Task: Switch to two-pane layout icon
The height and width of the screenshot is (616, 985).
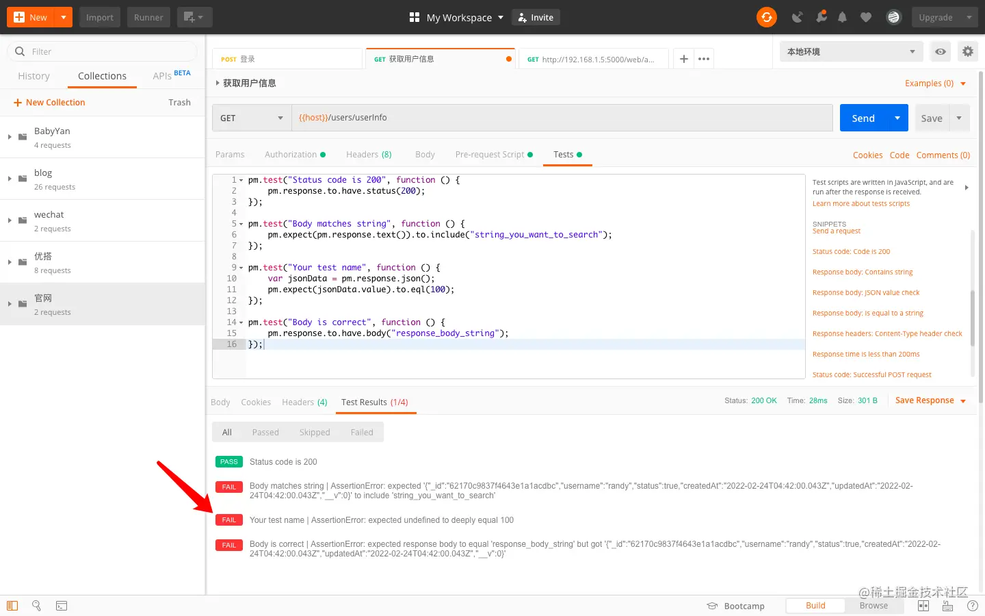Action: (923, 606)
